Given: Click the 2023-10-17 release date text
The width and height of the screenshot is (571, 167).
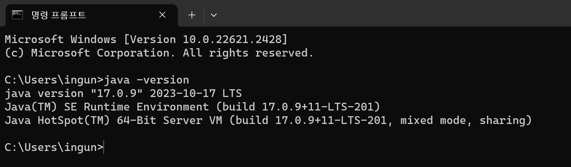Looking at the screenshot, I should point(183,93).
